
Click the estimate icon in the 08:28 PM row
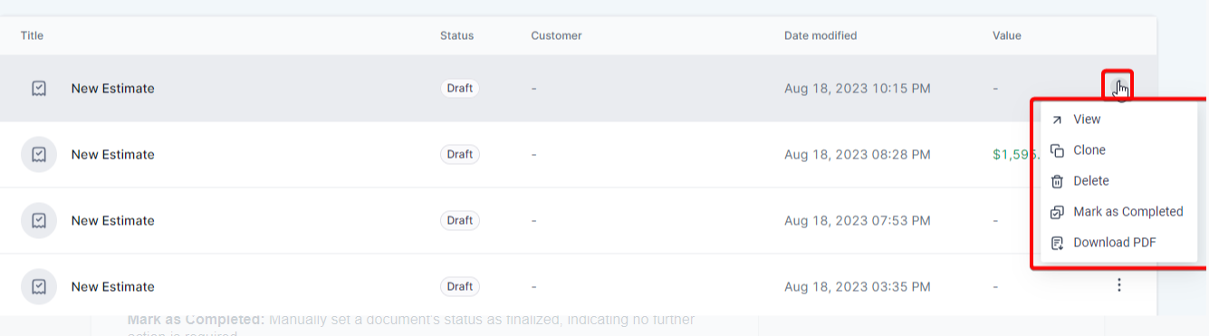tap(39, 155)
